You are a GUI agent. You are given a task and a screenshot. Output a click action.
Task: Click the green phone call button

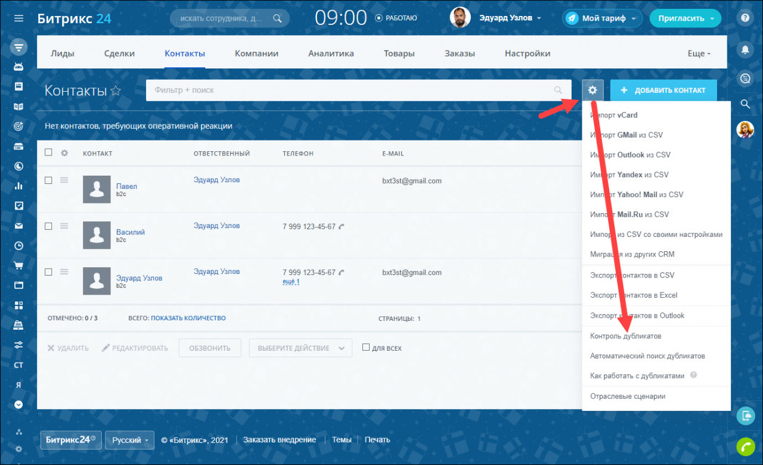tap(745, 445)
